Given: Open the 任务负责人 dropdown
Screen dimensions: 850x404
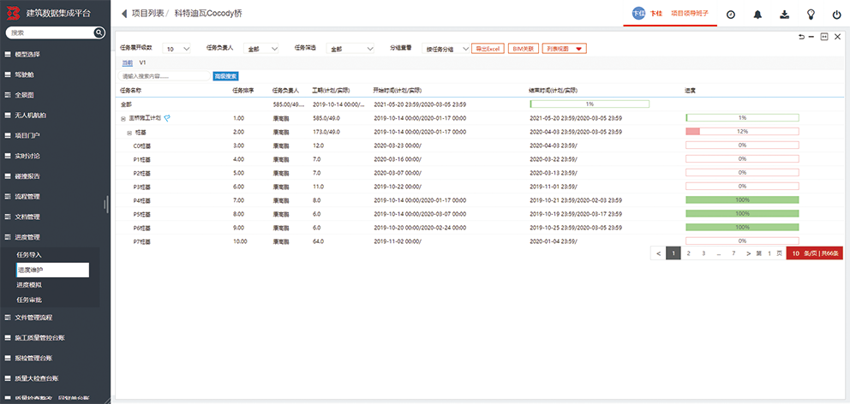Looking at the screenshot, I should [x=261, y=49].
